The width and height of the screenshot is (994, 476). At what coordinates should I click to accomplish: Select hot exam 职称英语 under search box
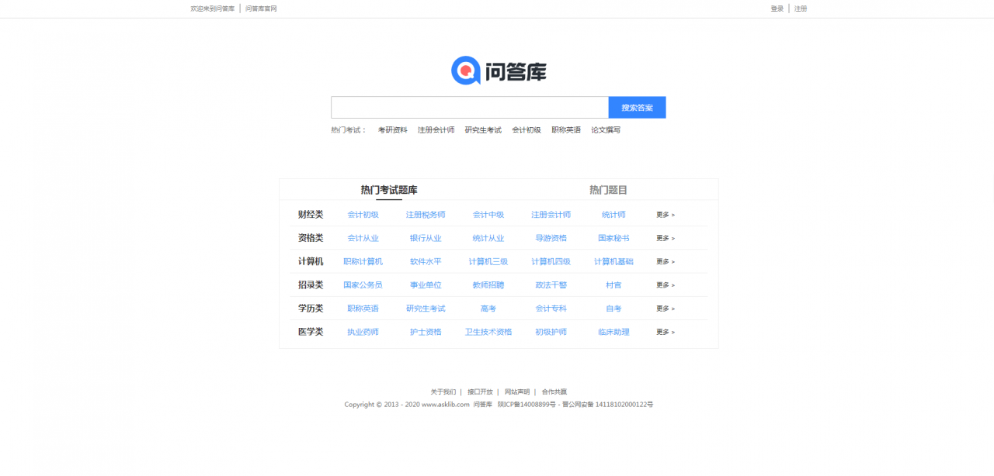[x=566, y=130]
